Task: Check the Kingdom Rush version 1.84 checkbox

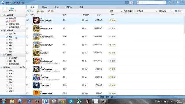Action: [27, 37]
